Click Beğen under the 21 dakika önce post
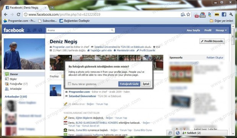The image size is (237, 138). tap(90, 104)
